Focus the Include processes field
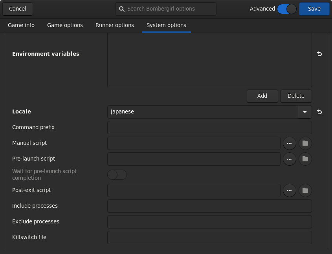332x254 pixels. [209, 206]
